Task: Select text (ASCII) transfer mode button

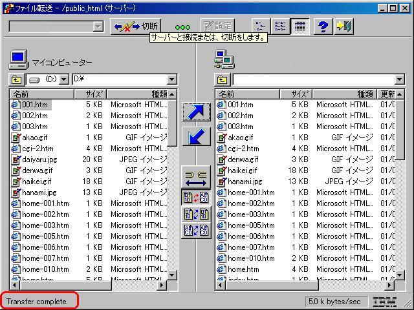Action: pos(197,230)
